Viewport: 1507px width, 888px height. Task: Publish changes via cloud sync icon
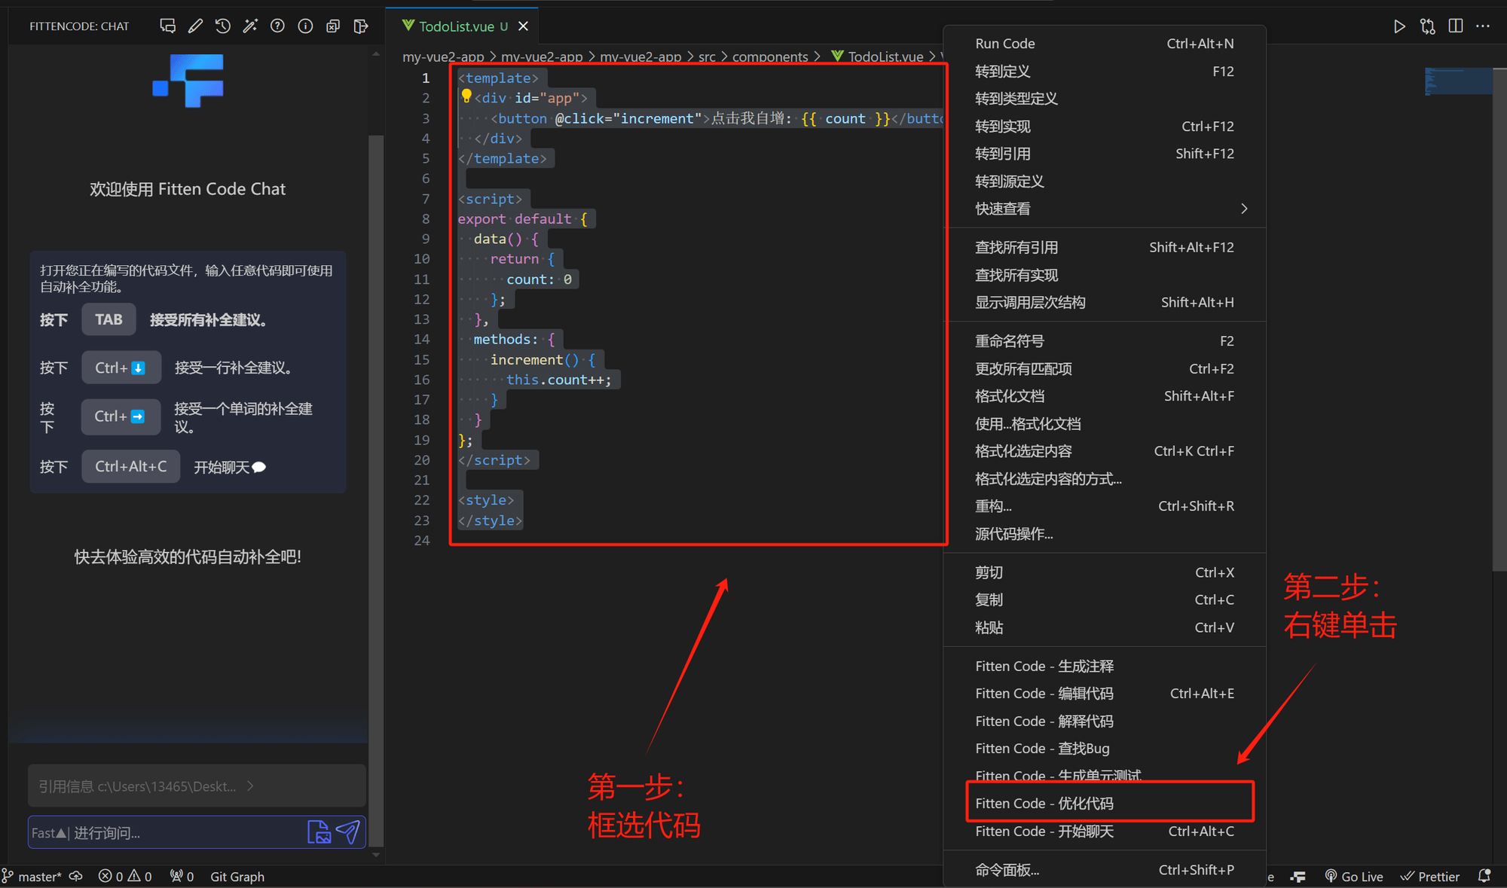pyautogui.click(x=75, y=877)
